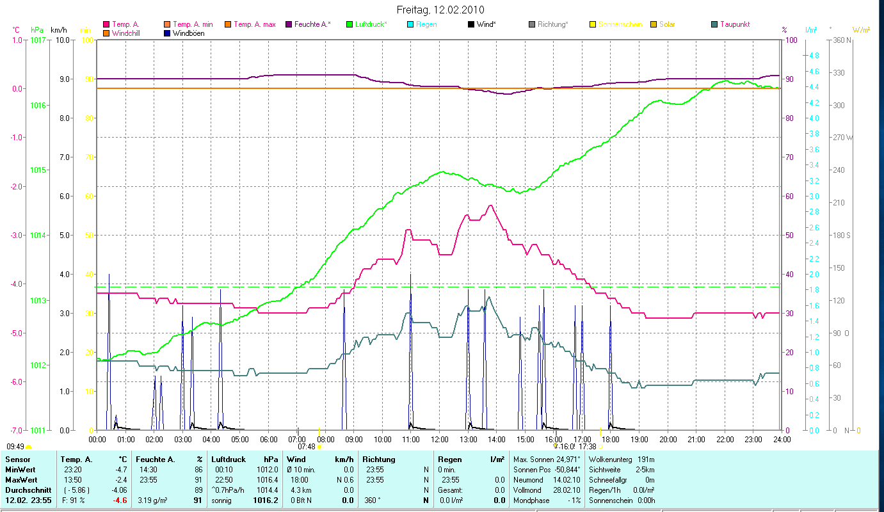This screenshot has height=512, width=884.
Task: Click the 360 ° direction value
Action: tap(373, 500)
